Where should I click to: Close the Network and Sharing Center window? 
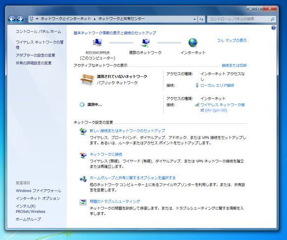pyautogui.click(x=270, y=8)
